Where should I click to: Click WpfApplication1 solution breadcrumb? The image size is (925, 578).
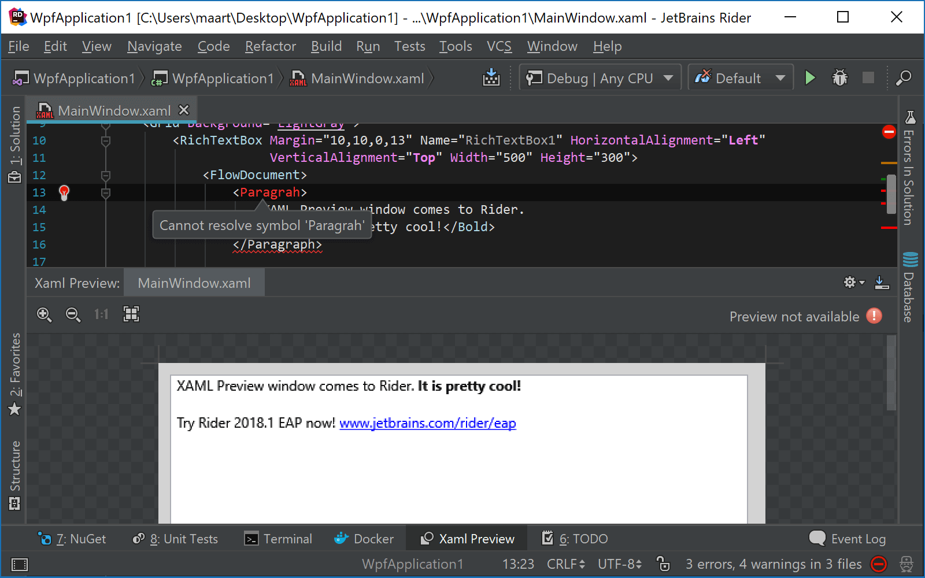[x=74, y=78]
